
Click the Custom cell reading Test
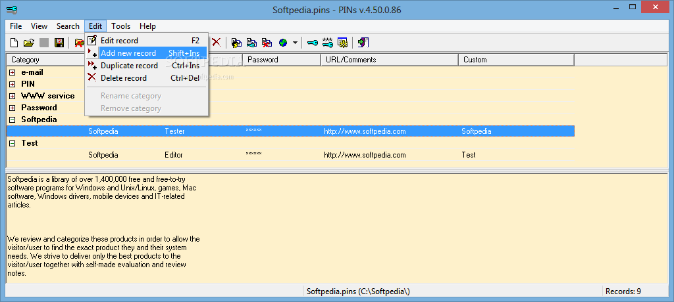pyautogui.click(x=469, y=155)
